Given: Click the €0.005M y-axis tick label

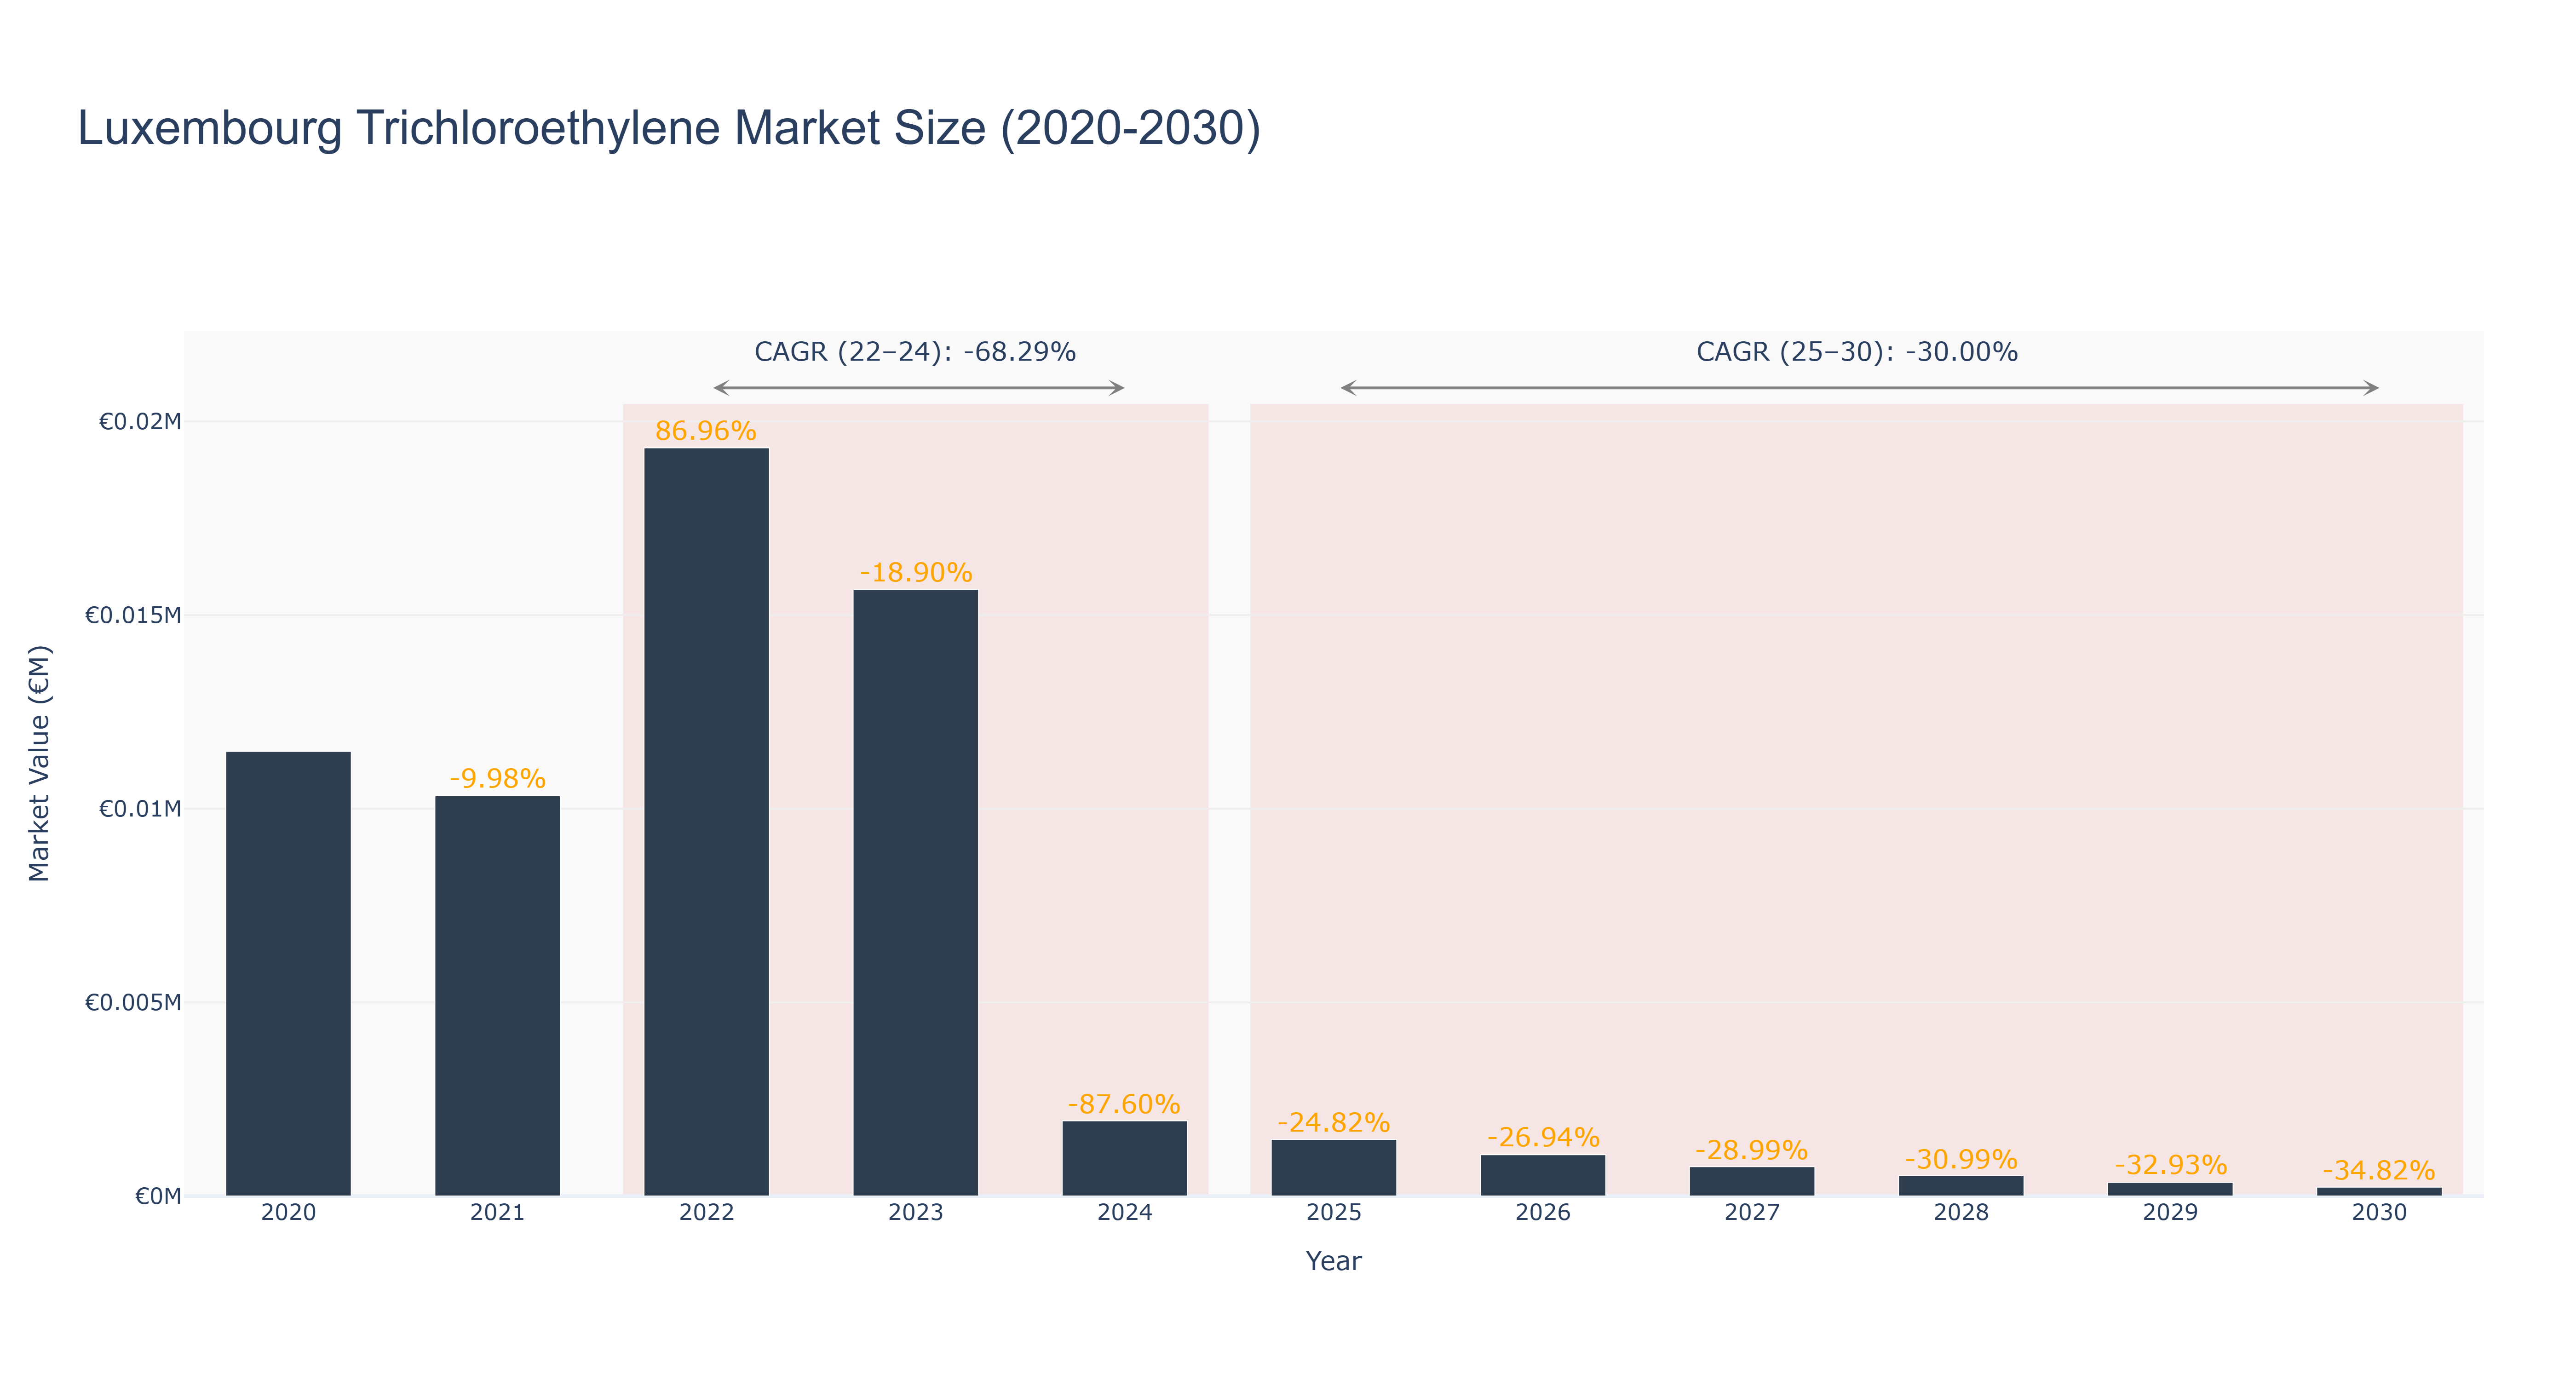Looking at the screenshot, I should 133,1002.
